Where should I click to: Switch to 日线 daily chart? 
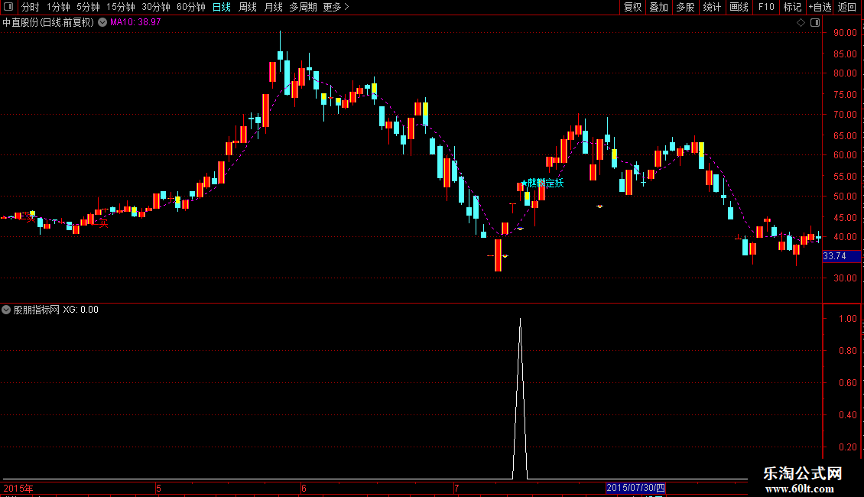click(222, 7)
